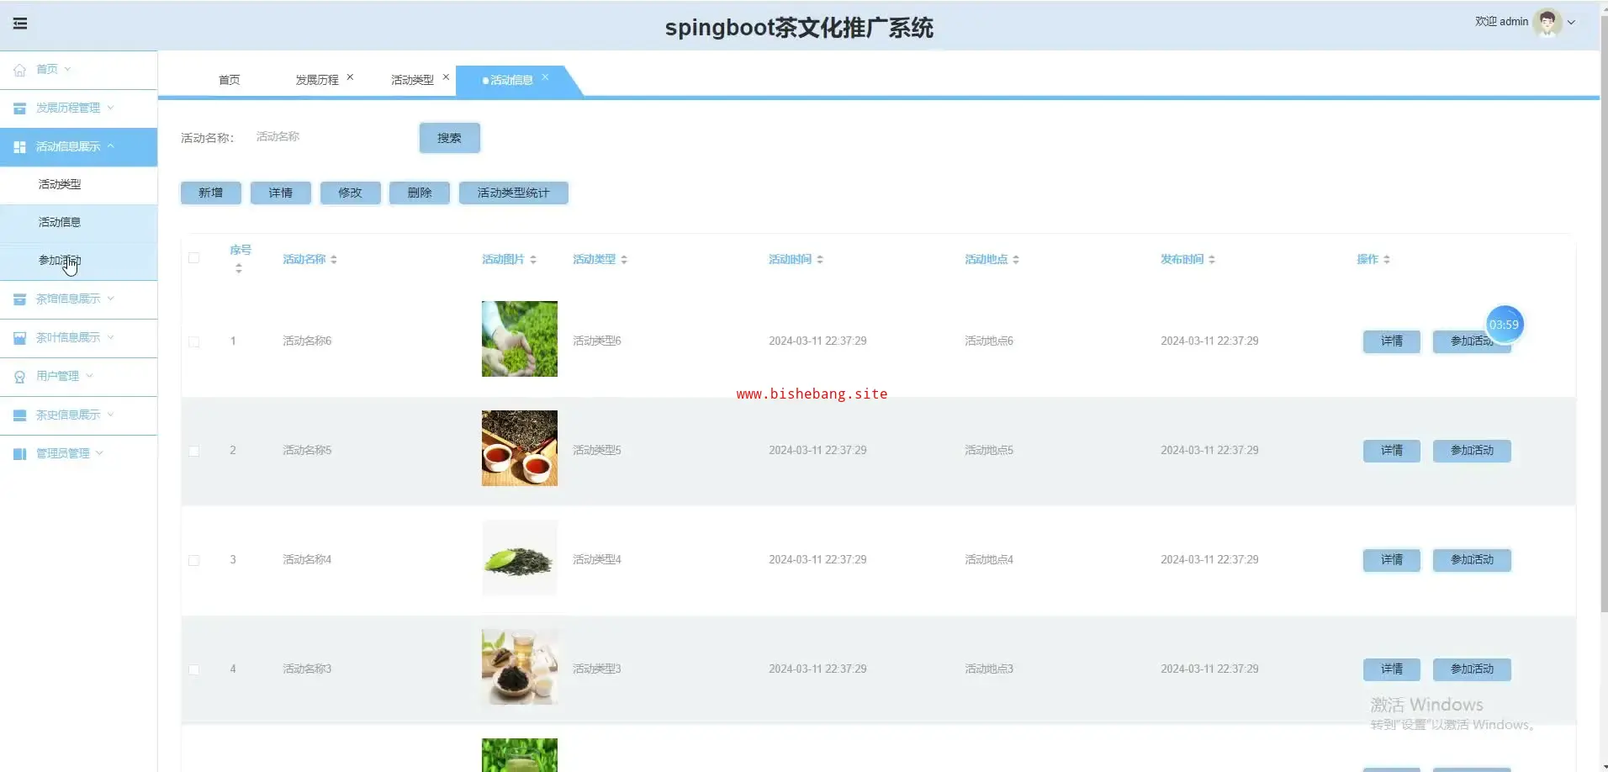Close the 活动信息 tab with its X
Image resolution: width=1608 pixels, height=772 pixels.
click(x=545, y=77)
